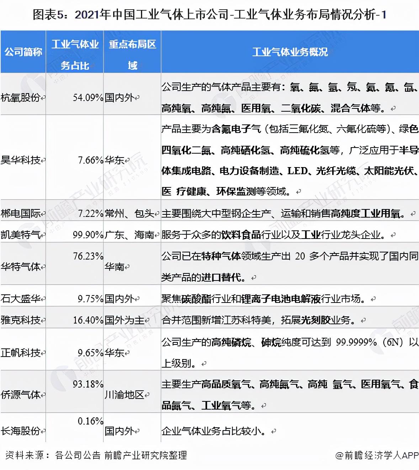Click the @前瞻经济学人APP credit

pos(377,455)
